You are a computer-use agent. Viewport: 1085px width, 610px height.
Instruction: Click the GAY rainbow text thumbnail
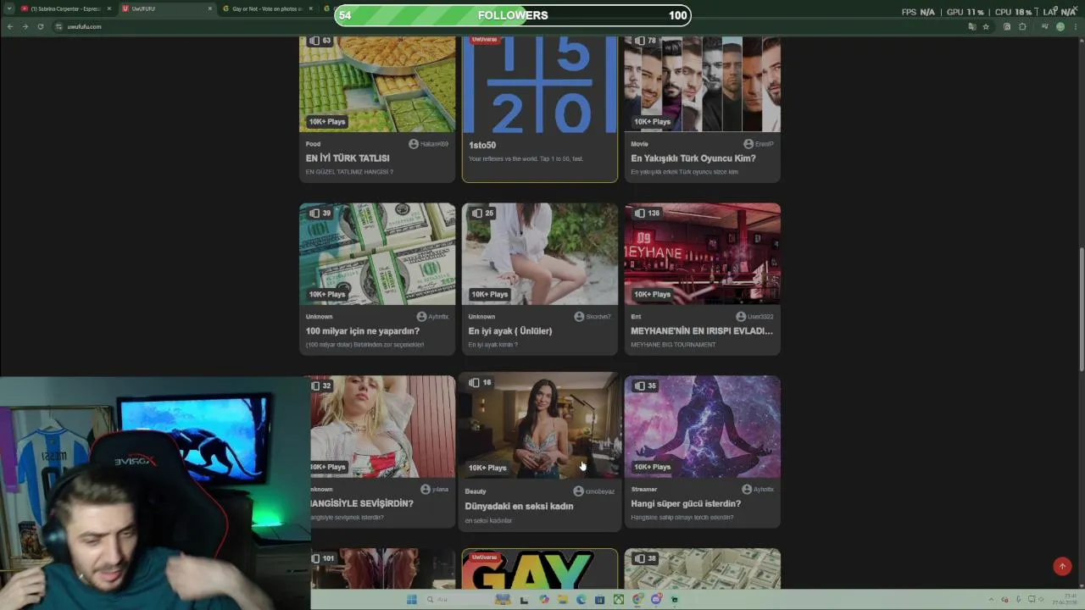pyautogui.click(x=540, y=569)
